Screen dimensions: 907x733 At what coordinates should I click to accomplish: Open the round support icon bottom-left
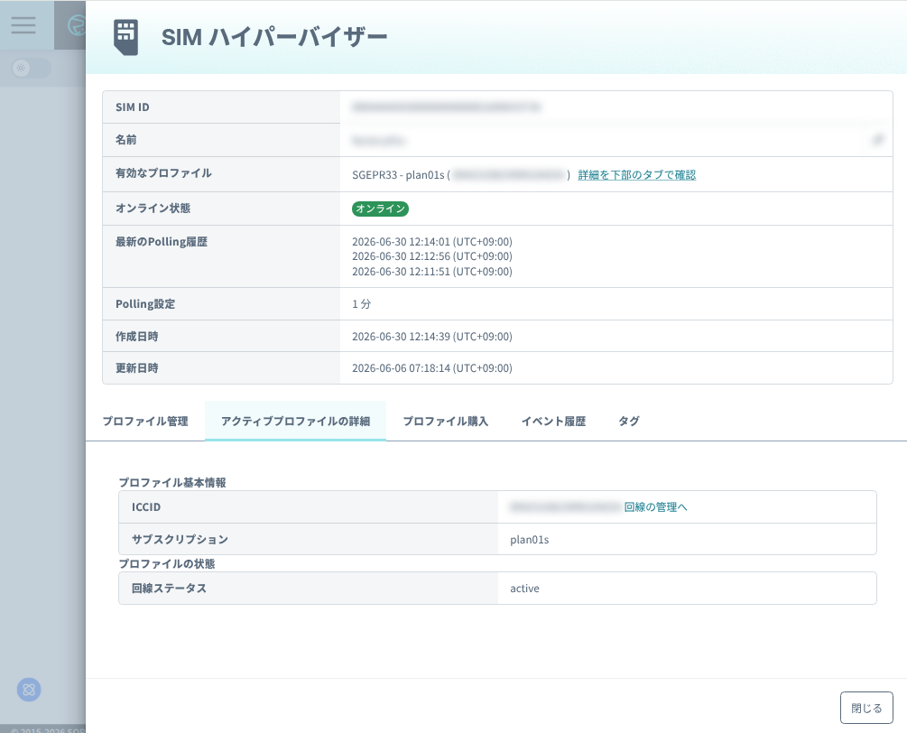[29, 690]
